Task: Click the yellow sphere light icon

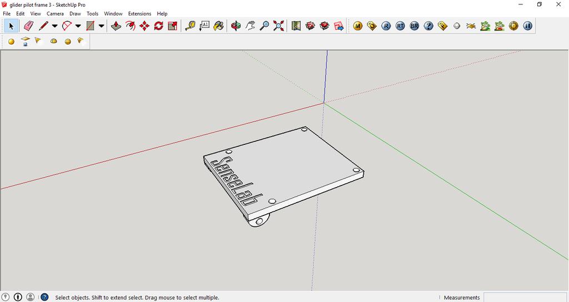Action: point(11,41)
